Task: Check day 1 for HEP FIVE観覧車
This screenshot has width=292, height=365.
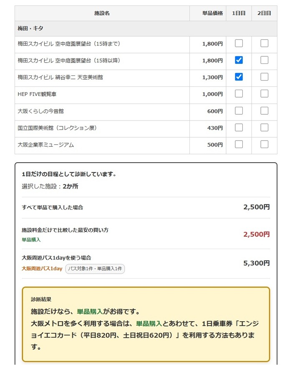Action: [x=239, y=93]
